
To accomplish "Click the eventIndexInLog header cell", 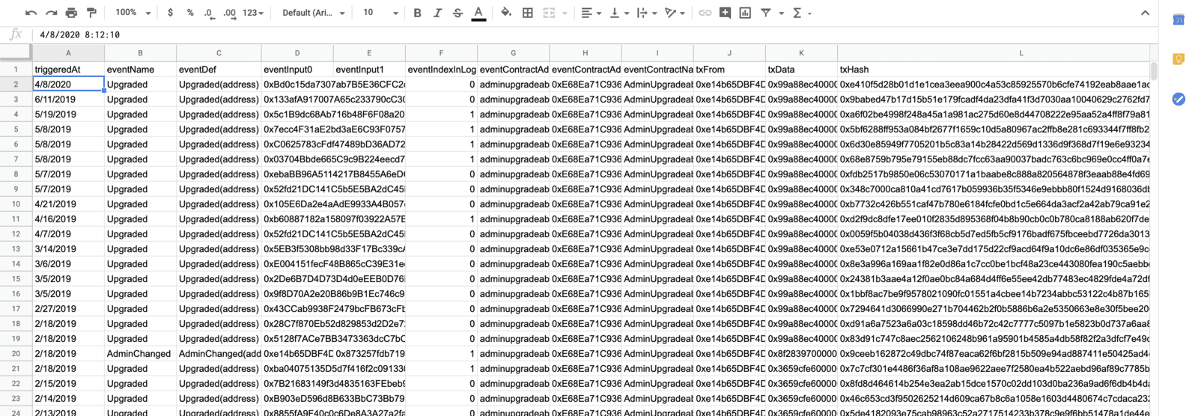I will [441, 69].
